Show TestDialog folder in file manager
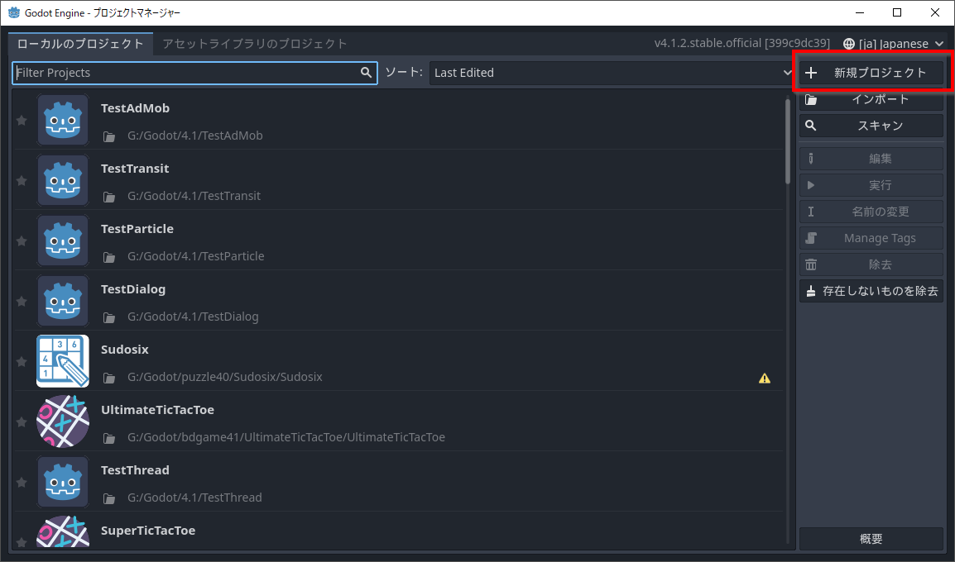The width and height of the screenshot is (955, 562). pyautogui.click(x=109, y=317)
